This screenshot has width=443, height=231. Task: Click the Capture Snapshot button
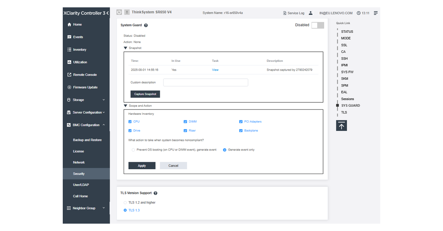(x=145, y=94)
